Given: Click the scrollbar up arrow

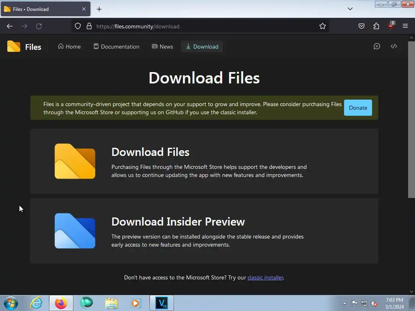Looking at the screenshot, I should click(x=411, y=38).
